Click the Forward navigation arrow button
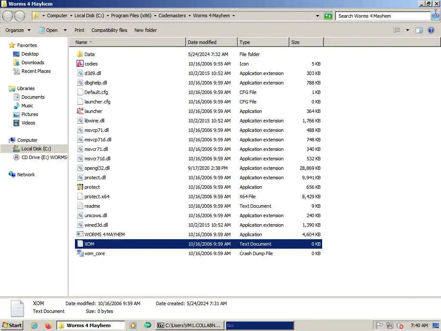Image resolution: width=441 pixels, height=331 pixels. [x=19, y=16]
